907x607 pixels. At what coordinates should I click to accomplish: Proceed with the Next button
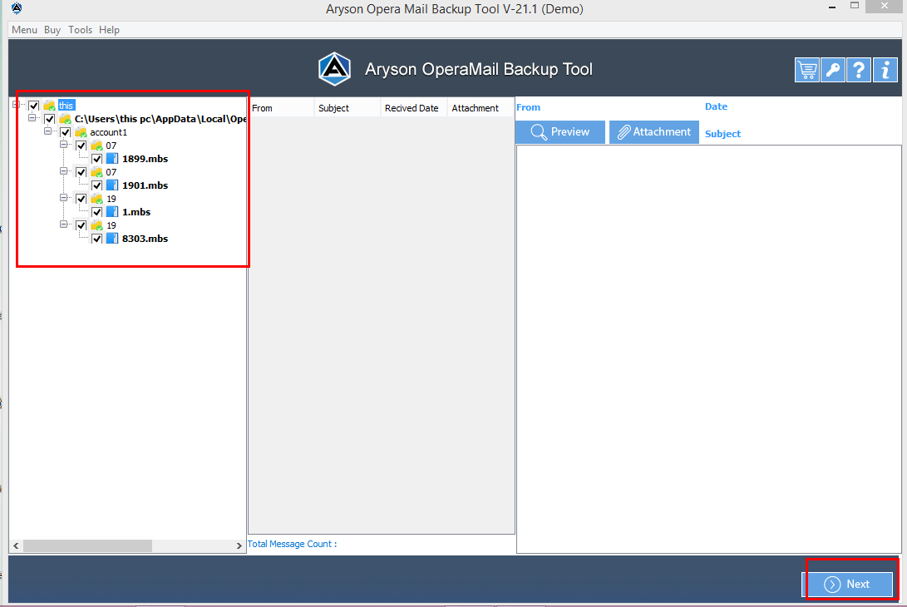847,584
